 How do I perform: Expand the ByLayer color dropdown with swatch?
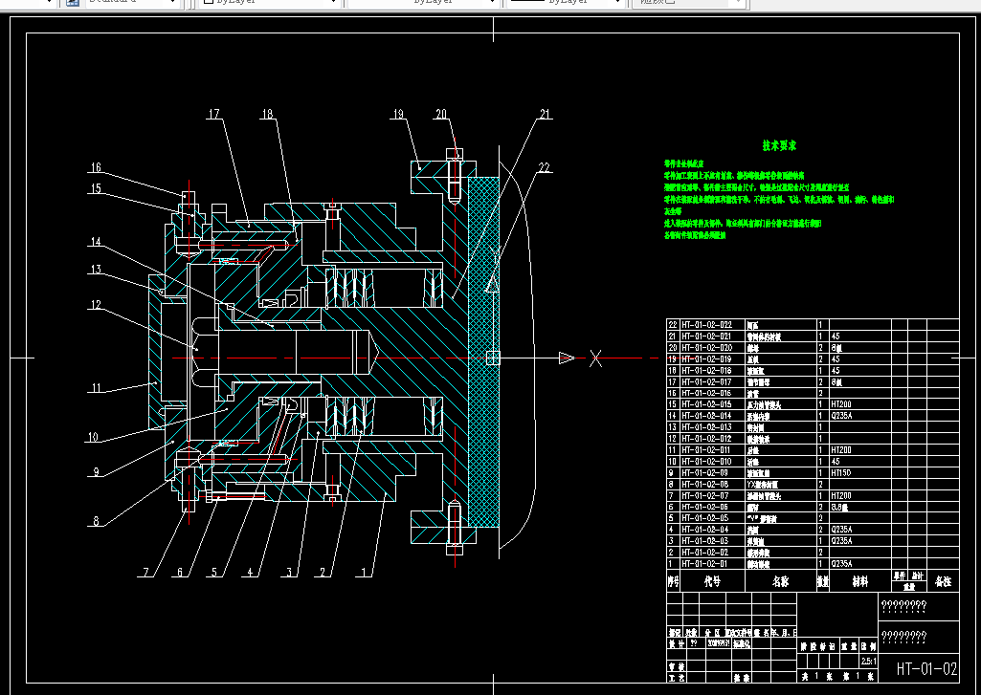[268, 3]
